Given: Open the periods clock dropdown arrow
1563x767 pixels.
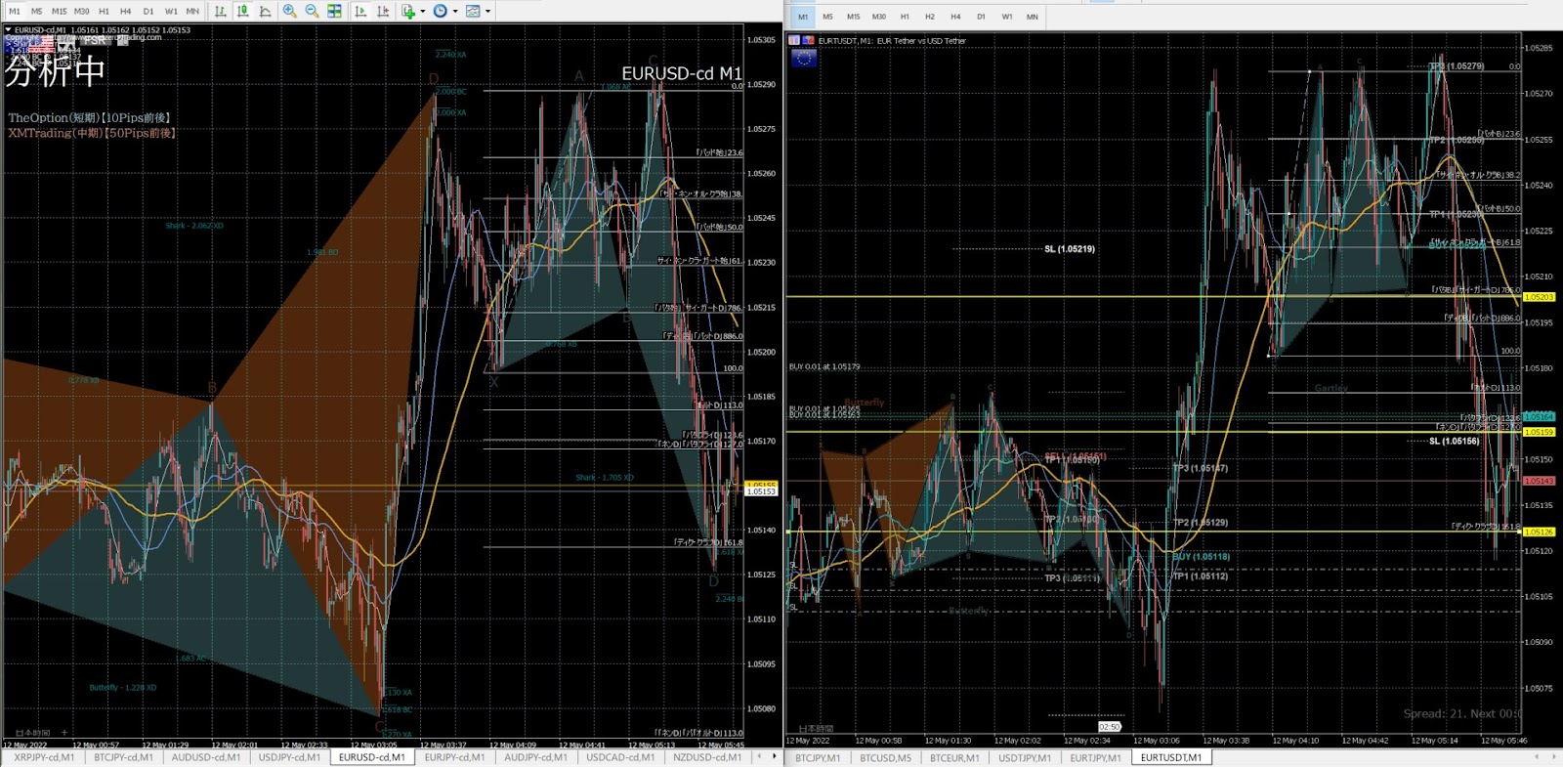Looking at the screenshot, I should [x=455, y=12].
